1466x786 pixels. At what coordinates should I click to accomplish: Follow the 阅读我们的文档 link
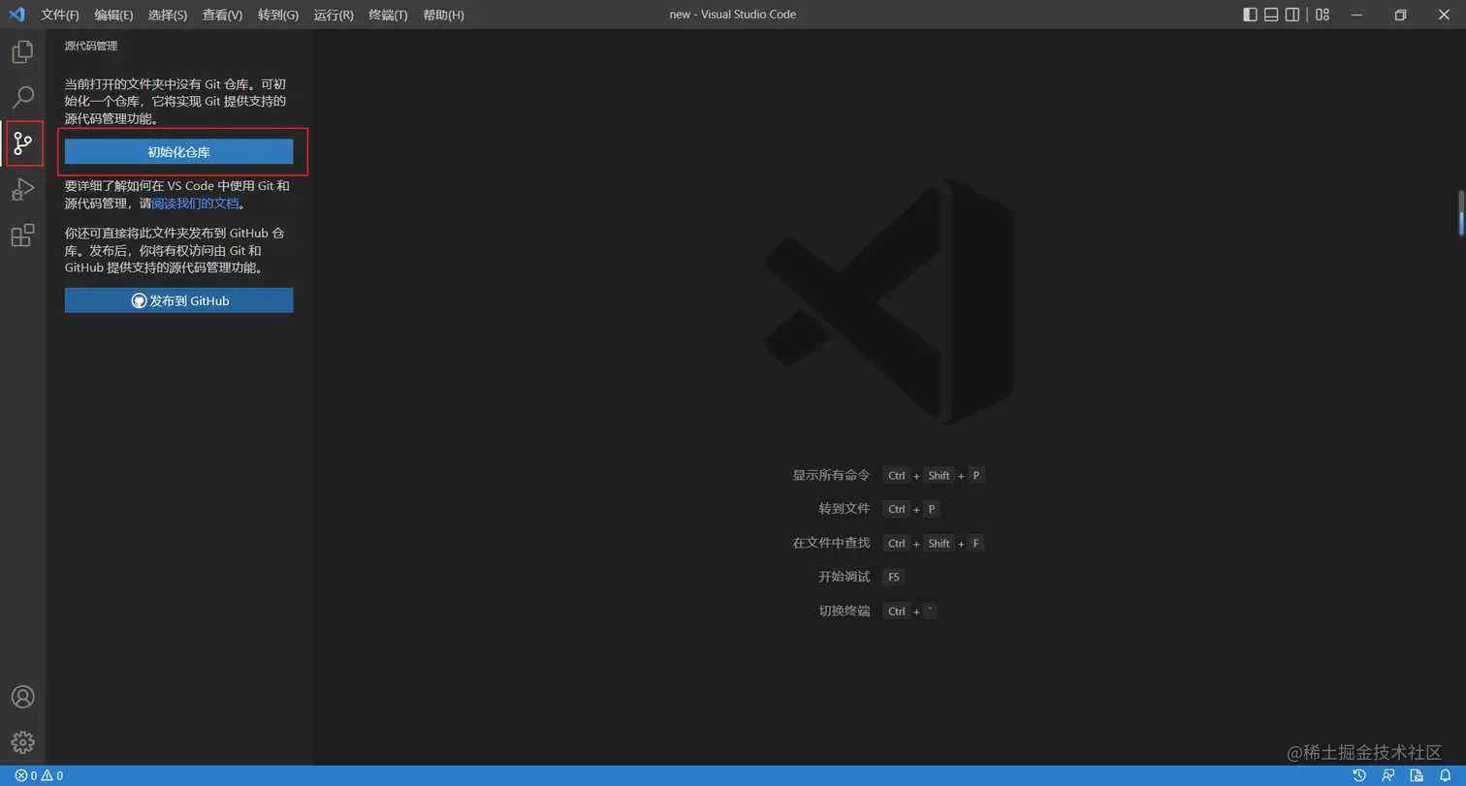195,204
